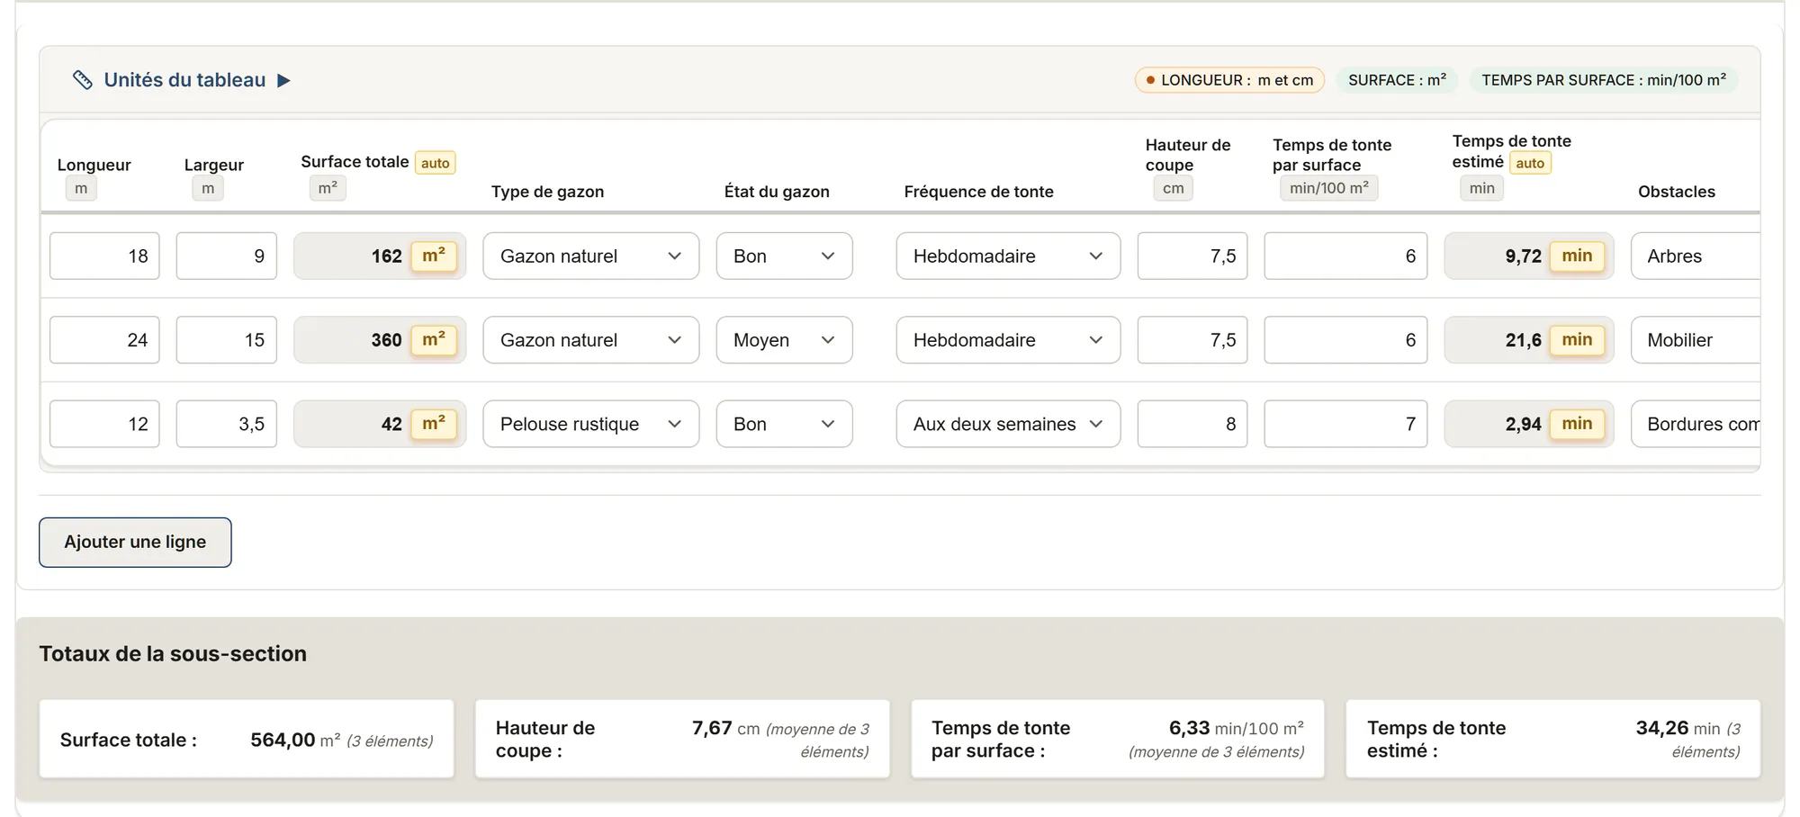The height and width of the screenshot is (817, 1800).
Task: Edit Hauteur de coupe field in 360 m² row
Action: coord(1192,340)
